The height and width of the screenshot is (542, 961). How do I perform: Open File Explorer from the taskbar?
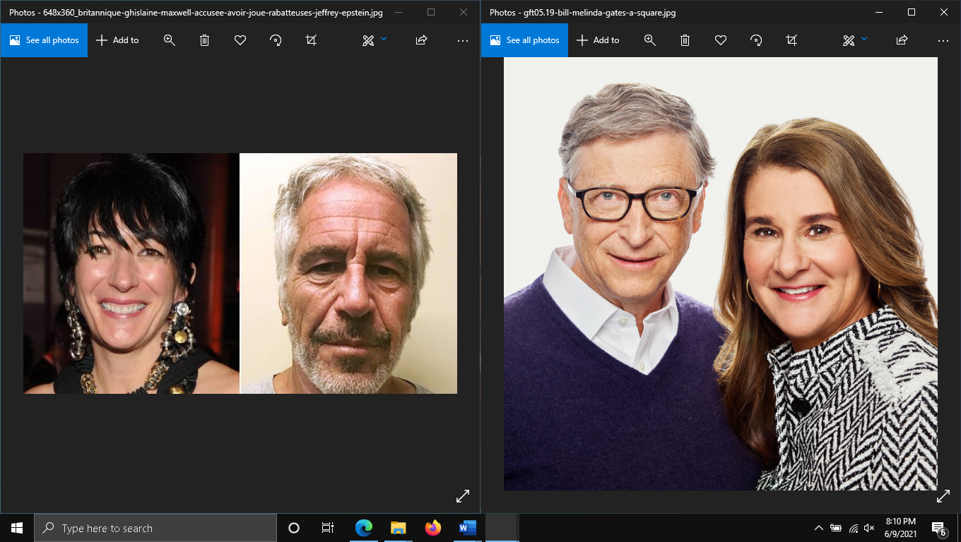point(399,528)
